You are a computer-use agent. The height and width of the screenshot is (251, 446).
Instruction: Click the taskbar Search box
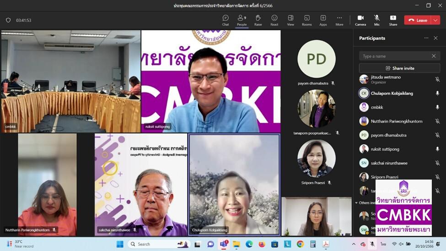pyautogui.click(x=159, y=244)
